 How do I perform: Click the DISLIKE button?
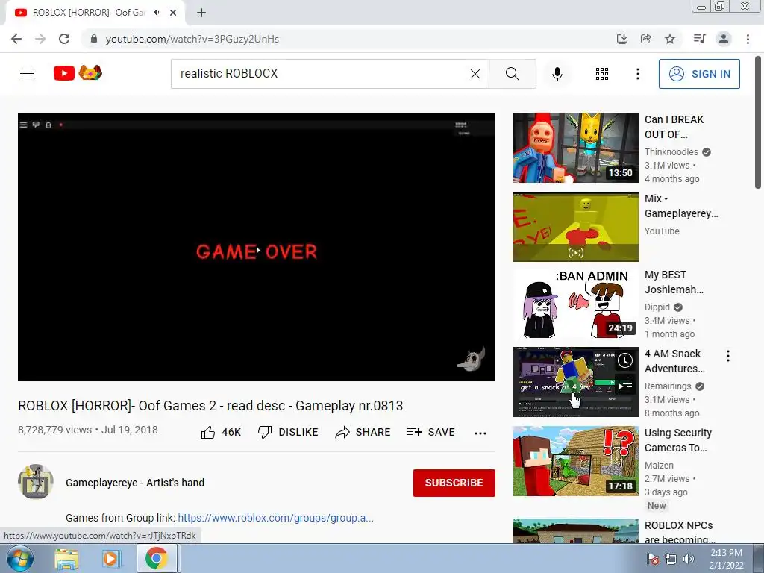click(288, 432)
